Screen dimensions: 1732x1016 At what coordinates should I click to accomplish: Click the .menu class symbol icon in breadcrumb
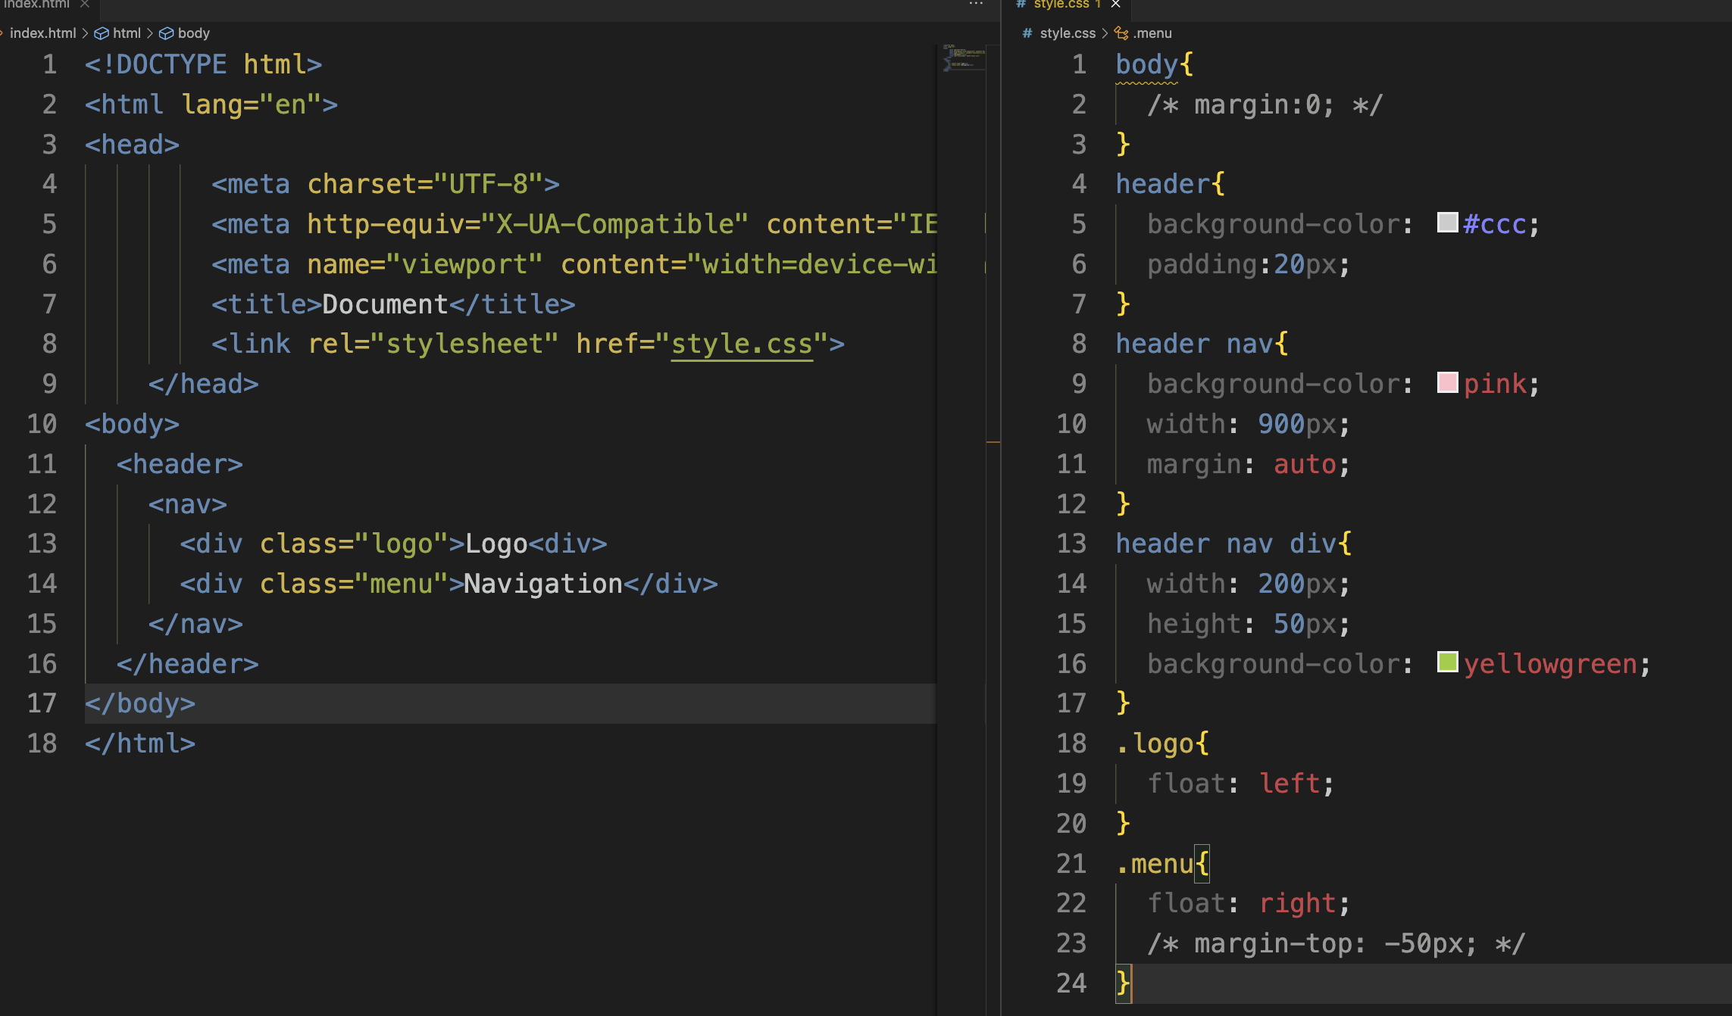pos(1121,33)
